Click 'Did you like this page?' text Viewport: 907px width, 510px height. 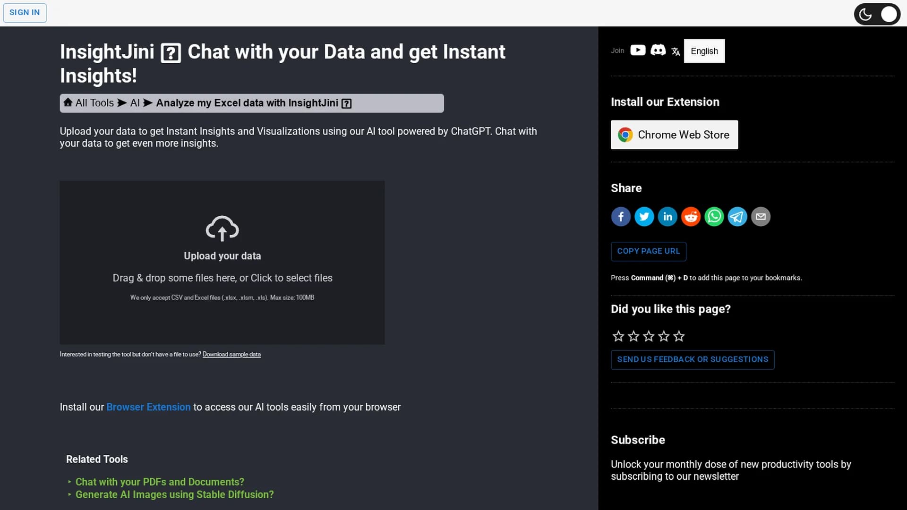coord(670,309)
